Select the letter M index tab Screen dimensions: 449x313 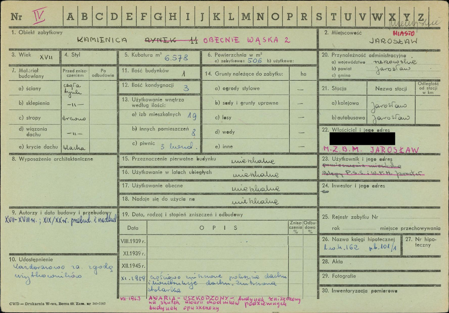pos(246,16)
